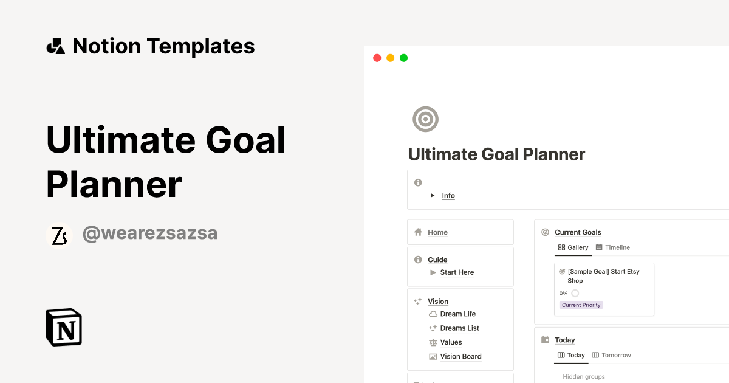Click the picture icon next to Vision Board
Screen dimensions: 729x383
point(432,356)
